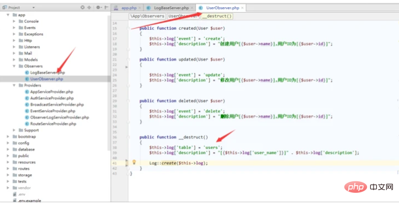Viewport: 399px width, 205px height.
Task: Collapse the Observers folder arrow
Action: [x=14, y=66]
